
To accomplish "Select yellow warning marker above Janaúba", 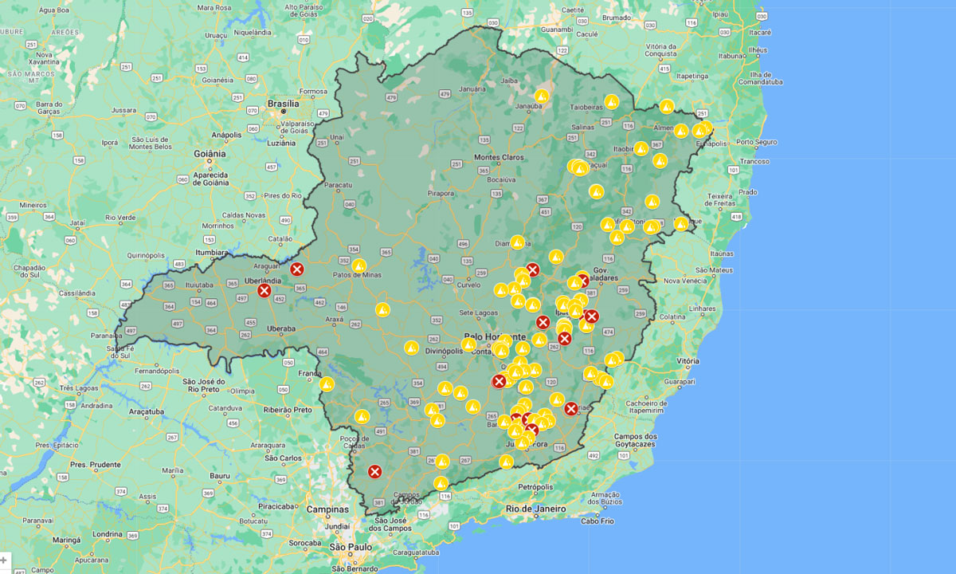I will tap(542, 96).
